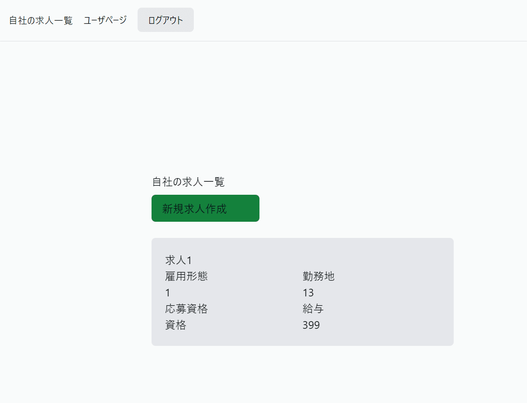Click empty header space right of ログアウト
Screen dimensions: 527x403
click(x=360, y=20)
